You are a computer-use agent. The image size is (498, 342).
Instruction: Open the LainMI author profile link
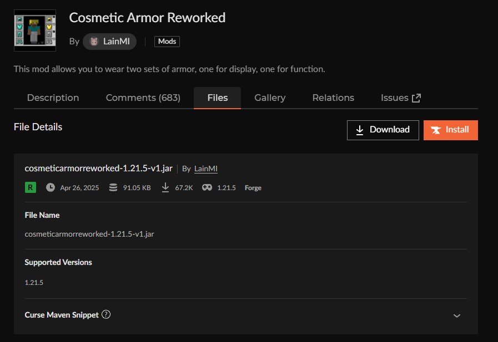pos(205,169)
